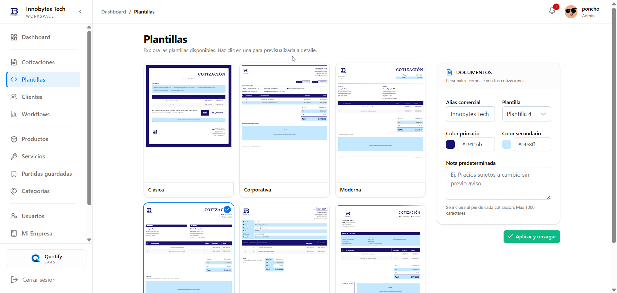Click the Dashboard grid icon

pos(14,37)
